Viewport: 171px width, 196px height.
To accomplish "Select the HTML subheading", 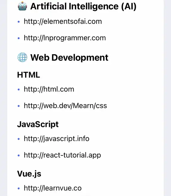I will click(x=29, y=75).
